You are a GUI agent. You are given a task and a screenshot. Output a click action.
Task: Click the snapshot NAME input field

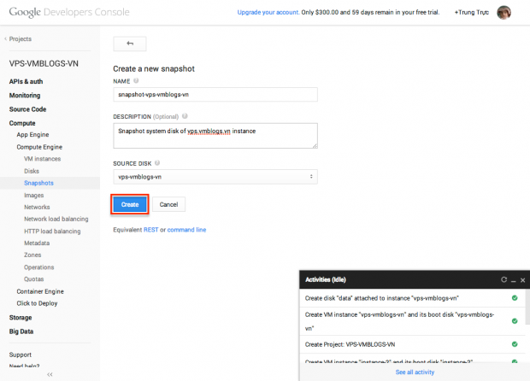point(215,95)
